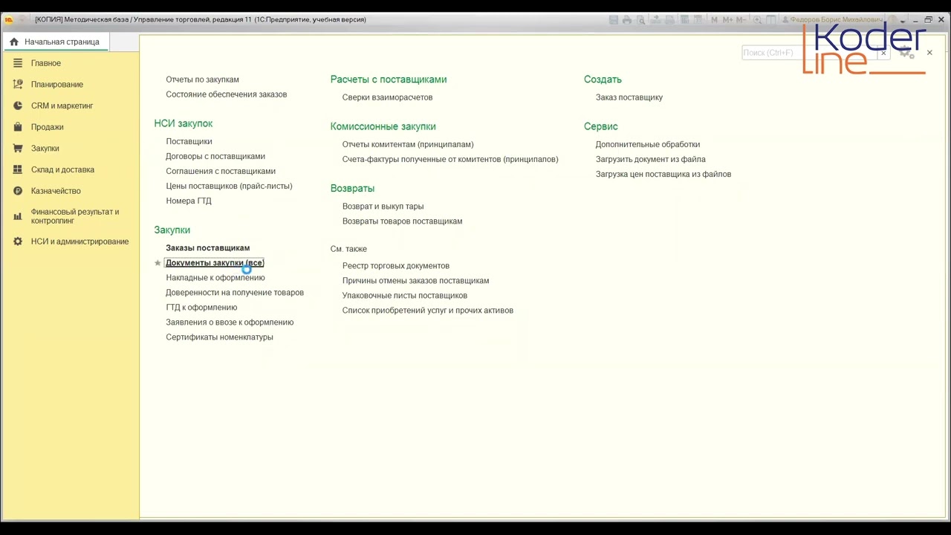Open Дополнительные обработки

[x=648, y=144]
